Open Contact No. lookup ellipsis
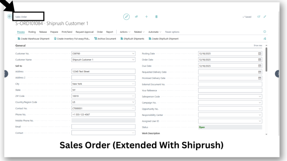 [x=133, y=108]
